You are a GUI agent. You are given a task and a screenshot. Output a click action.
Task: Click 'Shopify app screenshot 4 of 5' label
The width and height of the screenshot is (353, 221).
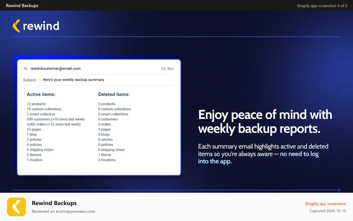[322, 6]
